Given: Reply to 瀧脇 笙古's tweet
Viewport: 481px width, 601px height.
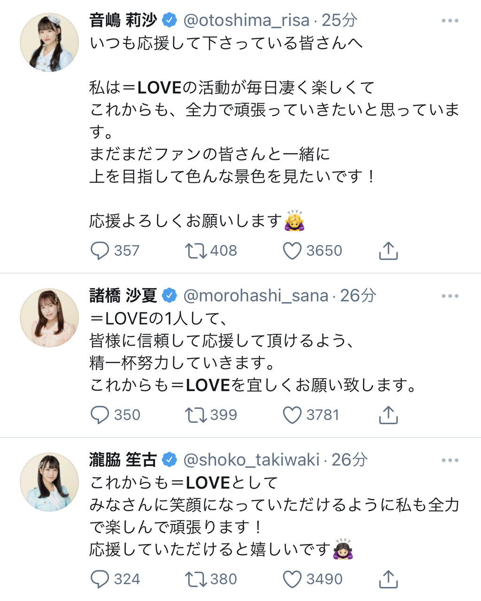Looking at the screenshot, I should (x=100, y=579).
